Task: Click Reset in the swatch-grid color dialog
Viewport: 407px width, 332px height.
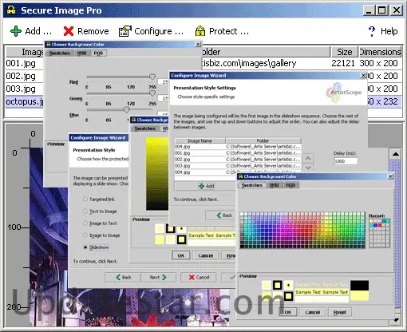Action: pos(340,312)
